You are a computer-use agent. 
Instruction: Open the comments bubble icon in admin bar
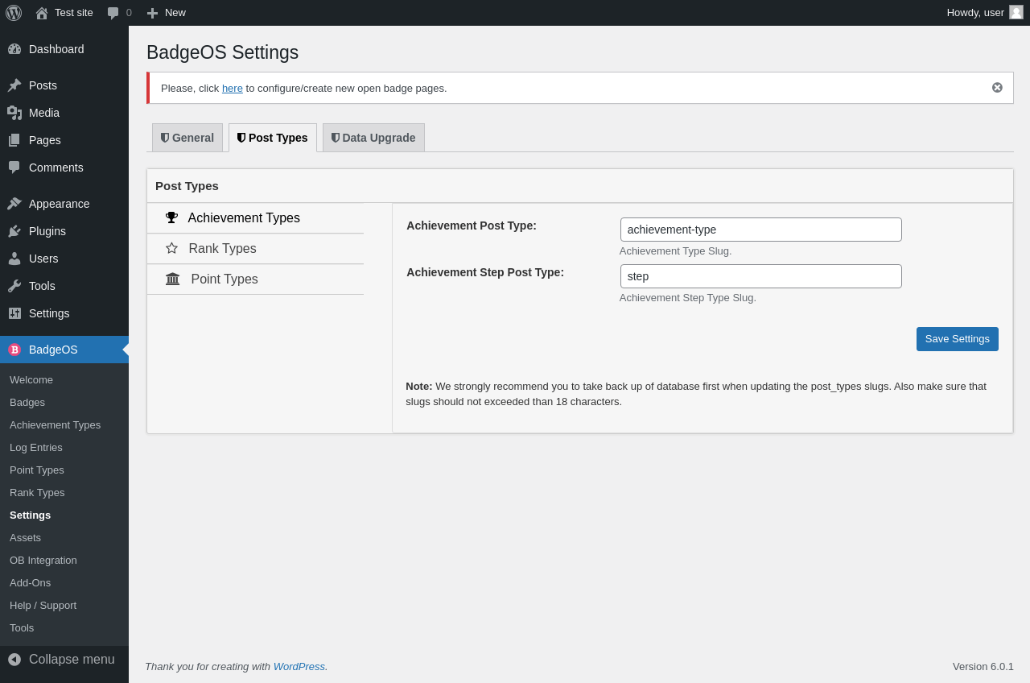pos(113,13)
